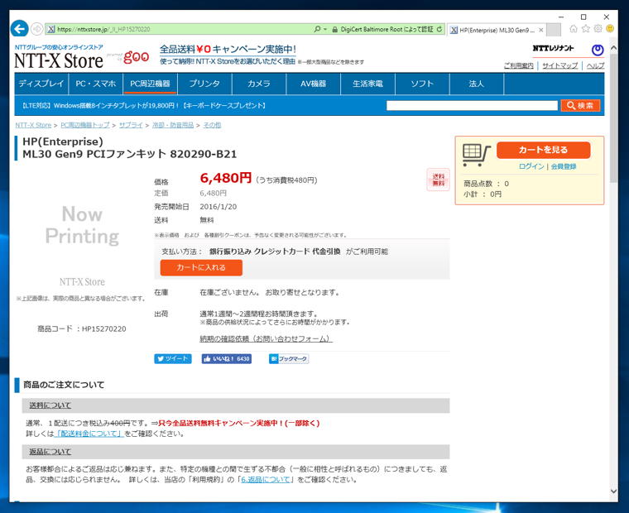The height and width of the screenshot is (513, 629).
Task: Open the 全品送料¥0キャンペーン実施中 banner link
Action: point(228,50)
